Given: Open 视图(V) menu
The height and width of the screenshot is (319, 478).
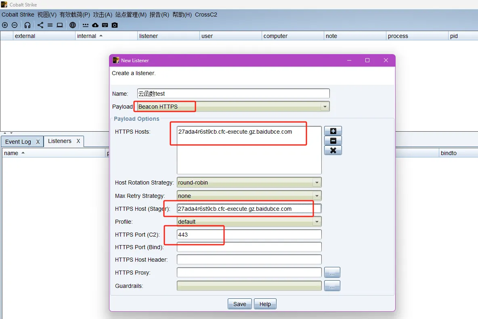Looking at the screenshot, I should tap(47, 15).
